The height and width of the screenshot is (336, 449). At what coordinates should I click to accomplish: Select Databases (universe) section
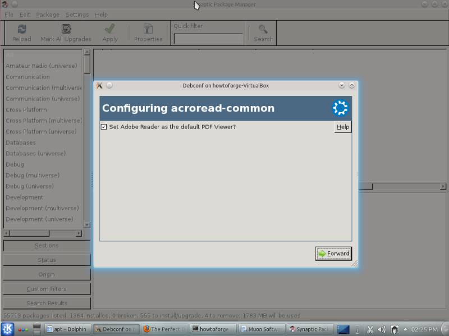coord(43,153)
